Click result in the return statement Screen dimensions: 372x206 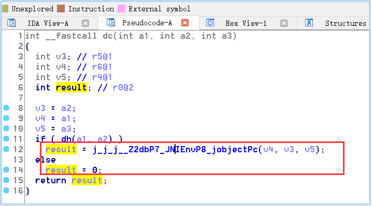pos(87,181)
